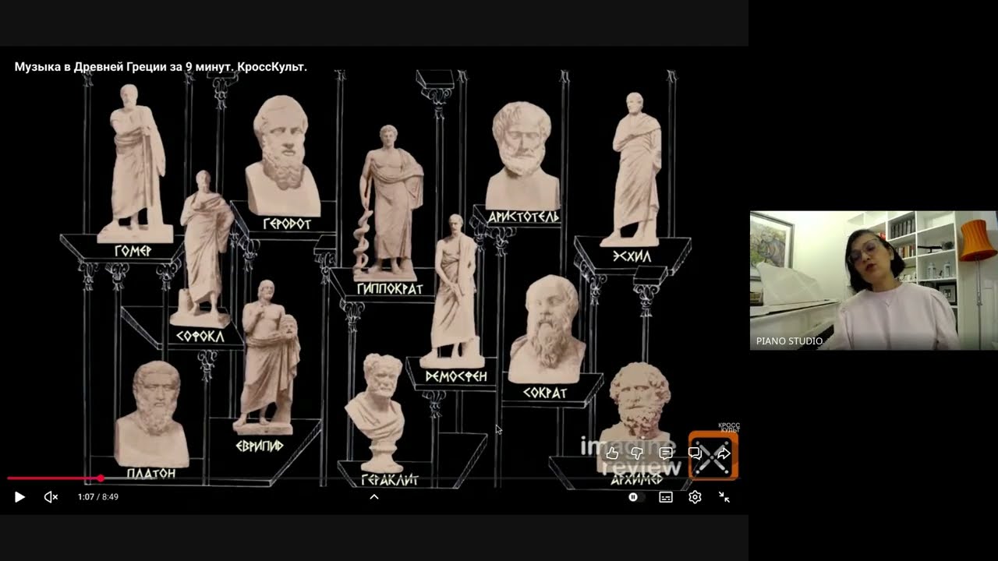Exit fullscreen mode
This screenshot has height=561, width=998.
724,497
